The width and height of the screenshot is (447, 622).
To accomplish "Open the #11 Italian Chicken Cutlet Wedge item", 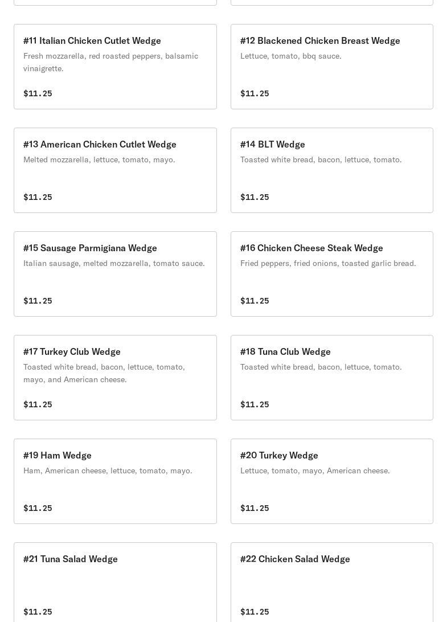I will pos(92,40).
